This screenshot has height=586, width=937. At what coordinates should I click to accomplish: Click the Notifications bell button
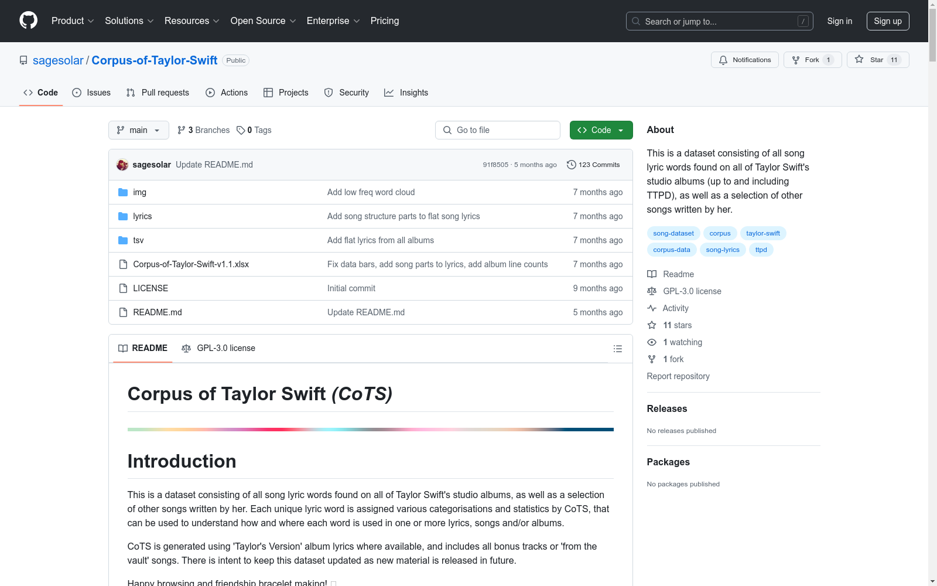pos(745,60)
